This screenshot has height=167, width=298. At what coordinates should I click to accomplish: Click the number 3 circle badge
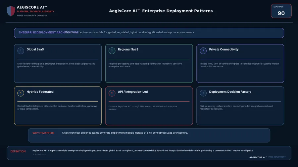pos(203,50)
